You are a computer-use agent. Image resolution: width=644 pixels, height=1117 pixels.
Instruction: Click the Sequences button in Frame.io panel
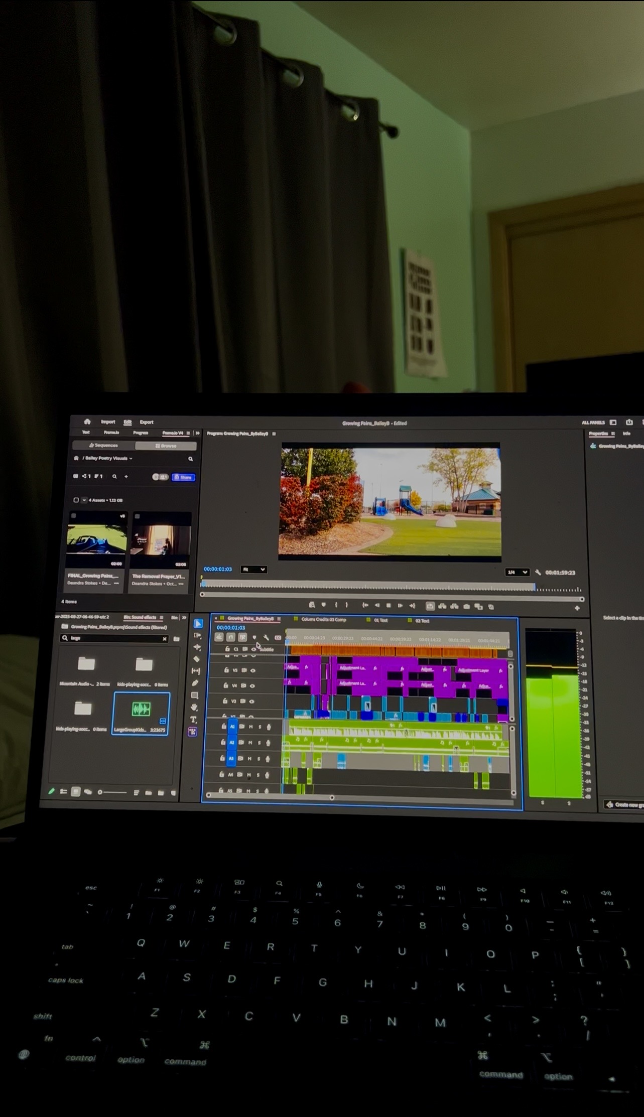(x=103, y=445)
